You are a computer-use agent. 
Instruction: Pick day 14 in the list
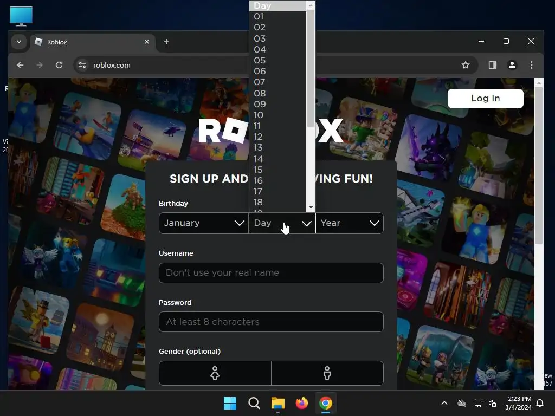tap(277, 159)
